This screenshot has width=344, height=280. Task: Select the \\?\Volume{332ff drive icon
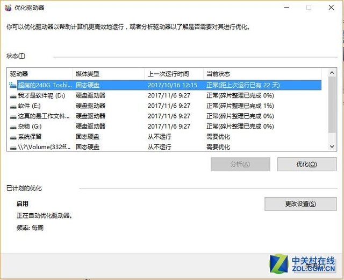[13, 146]
